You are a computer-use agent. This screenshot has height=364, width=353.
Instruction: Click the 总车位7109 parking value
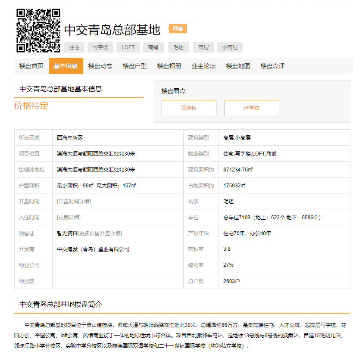coord(272,218)
